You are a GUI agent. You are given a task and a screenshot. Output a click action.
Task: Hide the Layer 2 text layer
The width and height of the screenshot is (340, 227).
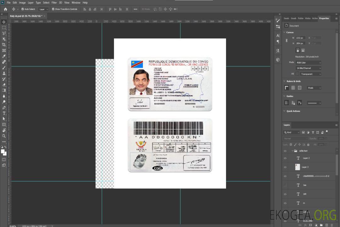tap(285, 158)
